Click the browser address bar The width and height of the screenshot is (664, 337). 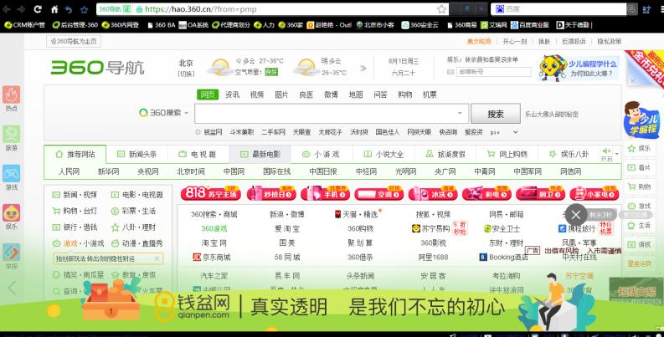point(272,9)
